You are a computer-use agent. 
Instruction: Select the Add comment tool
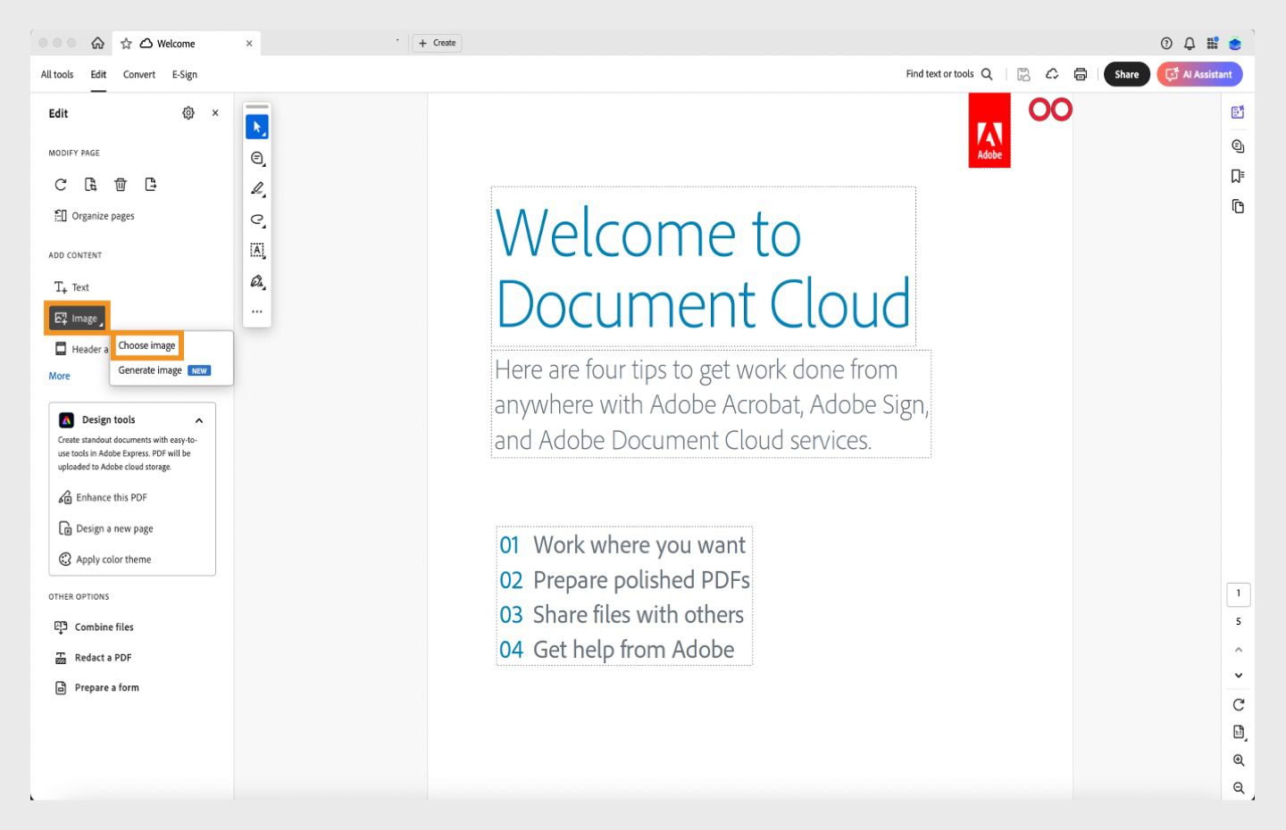(257, 158)
